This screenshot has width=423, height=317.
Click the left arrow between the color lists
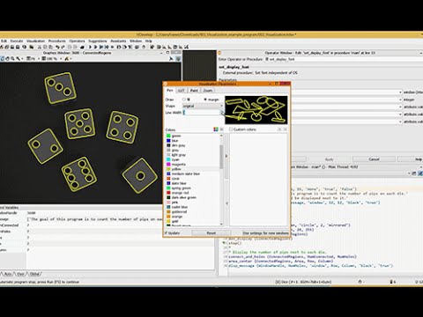click(226, 203)
